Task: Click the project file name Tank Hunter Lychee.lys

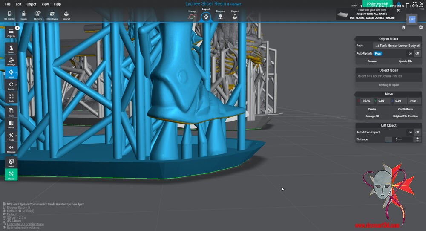Action: [x=45, y=204]
